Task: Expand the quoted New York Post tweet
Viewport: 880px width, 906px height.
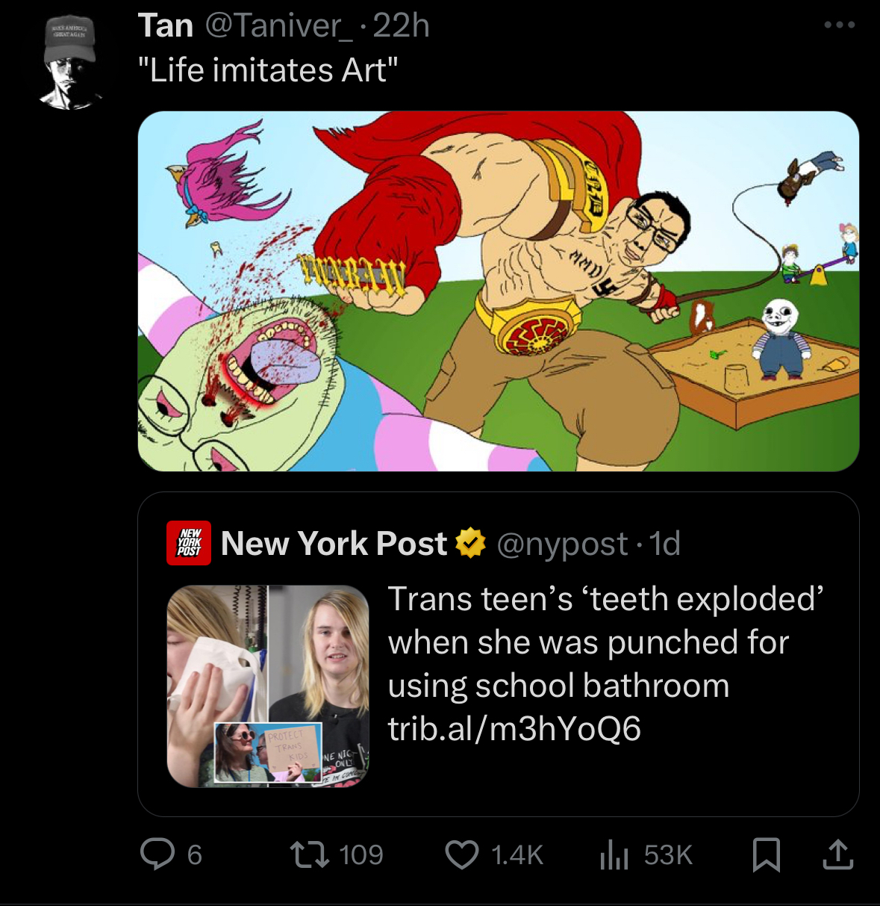Action: [498, 654]
